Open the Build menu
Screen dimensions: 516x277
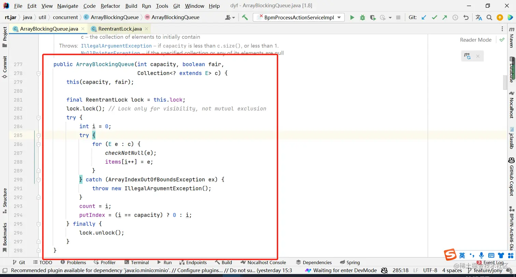pos(131,6)
